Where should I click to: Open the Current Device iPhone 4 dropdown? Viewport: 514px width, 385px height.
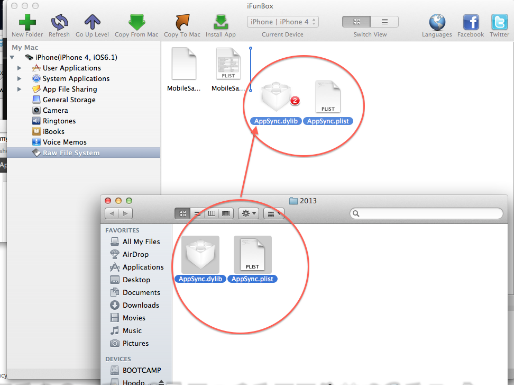click(282, 22)
